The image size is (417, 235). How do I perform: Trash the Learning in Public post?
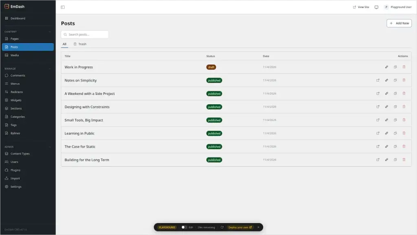(404, 133)
